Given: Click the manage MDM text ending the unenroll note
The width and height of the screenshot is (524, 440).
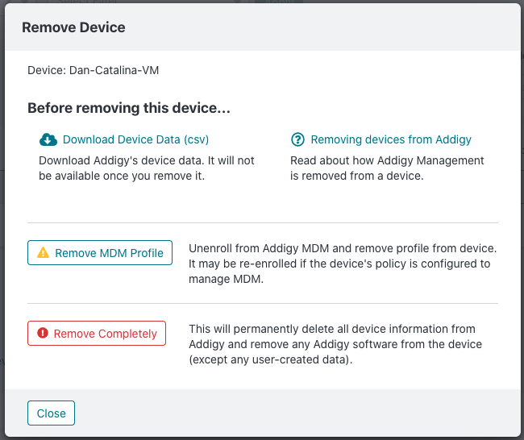Looking at the screenshot, I should [227, 279].
